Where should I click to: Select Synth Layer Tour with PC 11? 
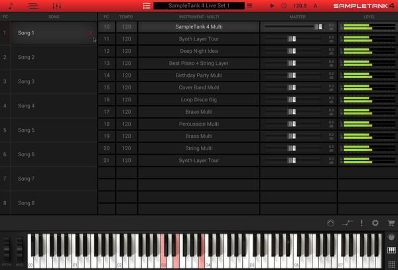[199, 39]
